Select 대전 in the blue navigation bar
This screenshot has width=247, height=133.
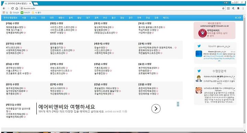[52, 18]
